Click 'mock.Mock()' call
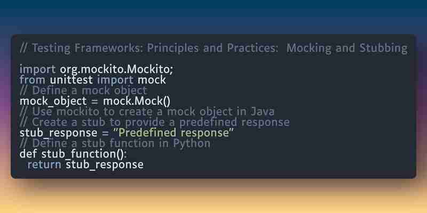Screen dimensions: 427x213 tap(137, 101)
